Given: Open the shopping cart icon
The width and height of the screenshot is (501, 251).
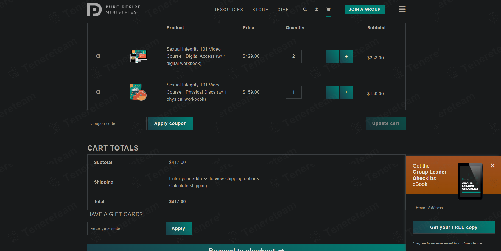Looking at the screenshot, I should (328, 10).
